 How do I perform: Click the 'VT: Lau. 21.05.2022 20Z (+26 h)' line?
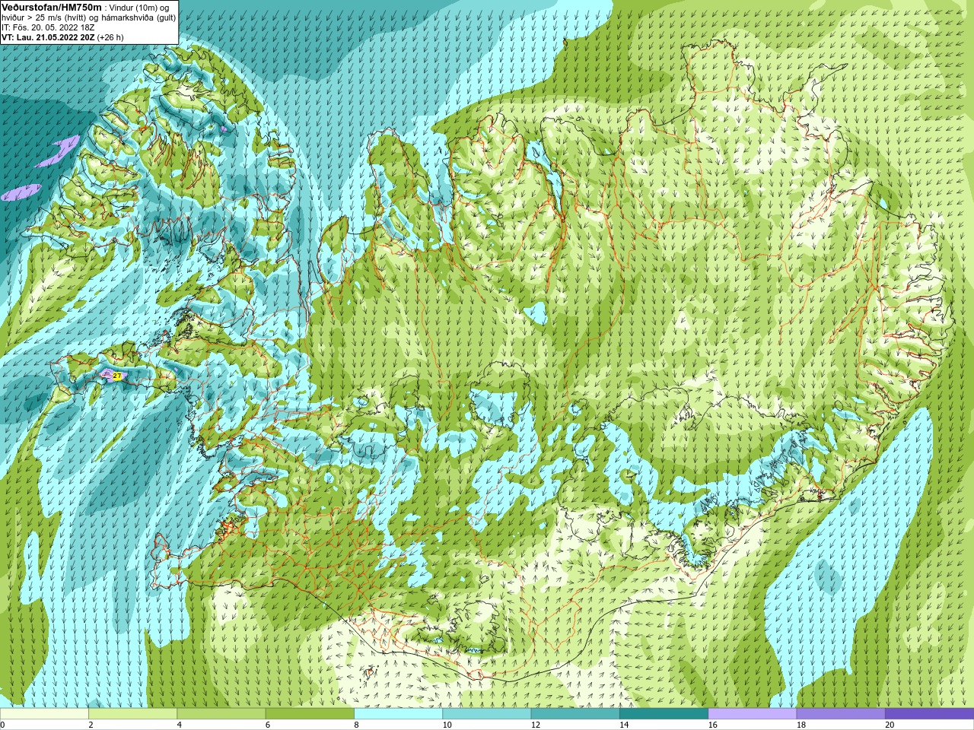[x=62, y=36]
